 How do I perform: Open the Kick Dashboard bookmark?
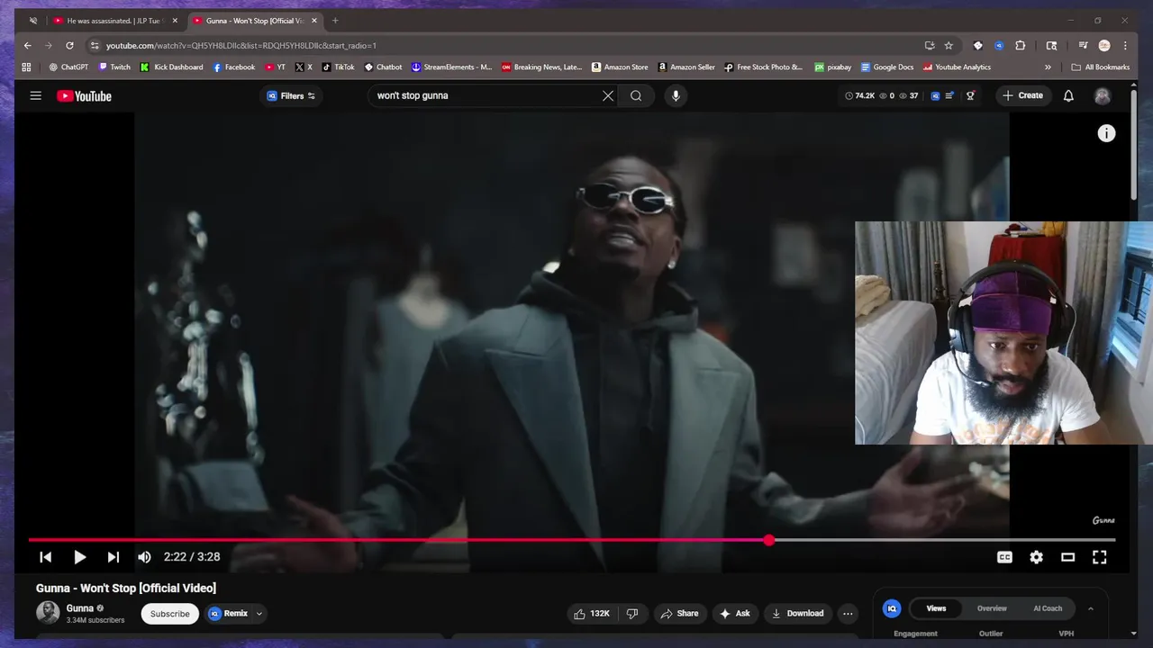[x=172, y=67]
